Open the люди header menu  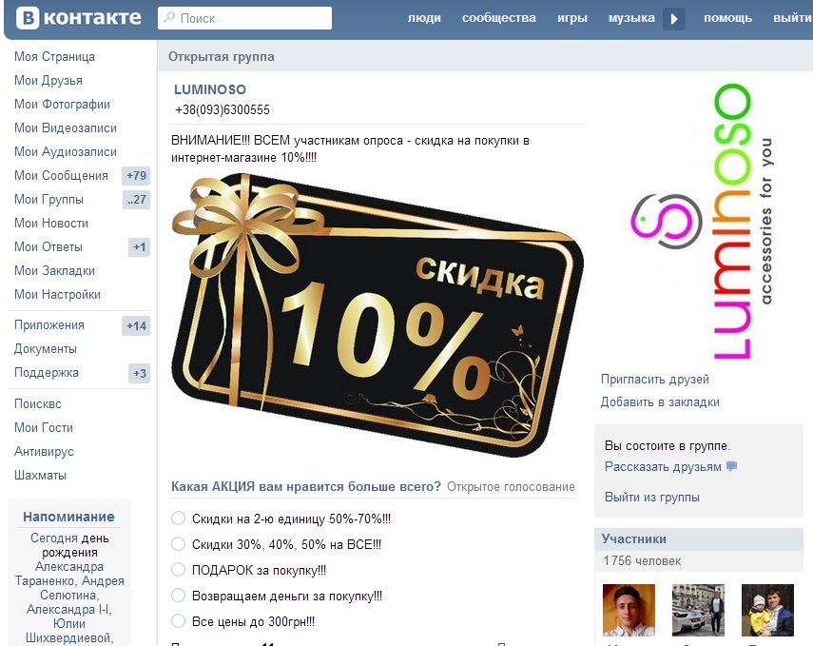point(424,18)
